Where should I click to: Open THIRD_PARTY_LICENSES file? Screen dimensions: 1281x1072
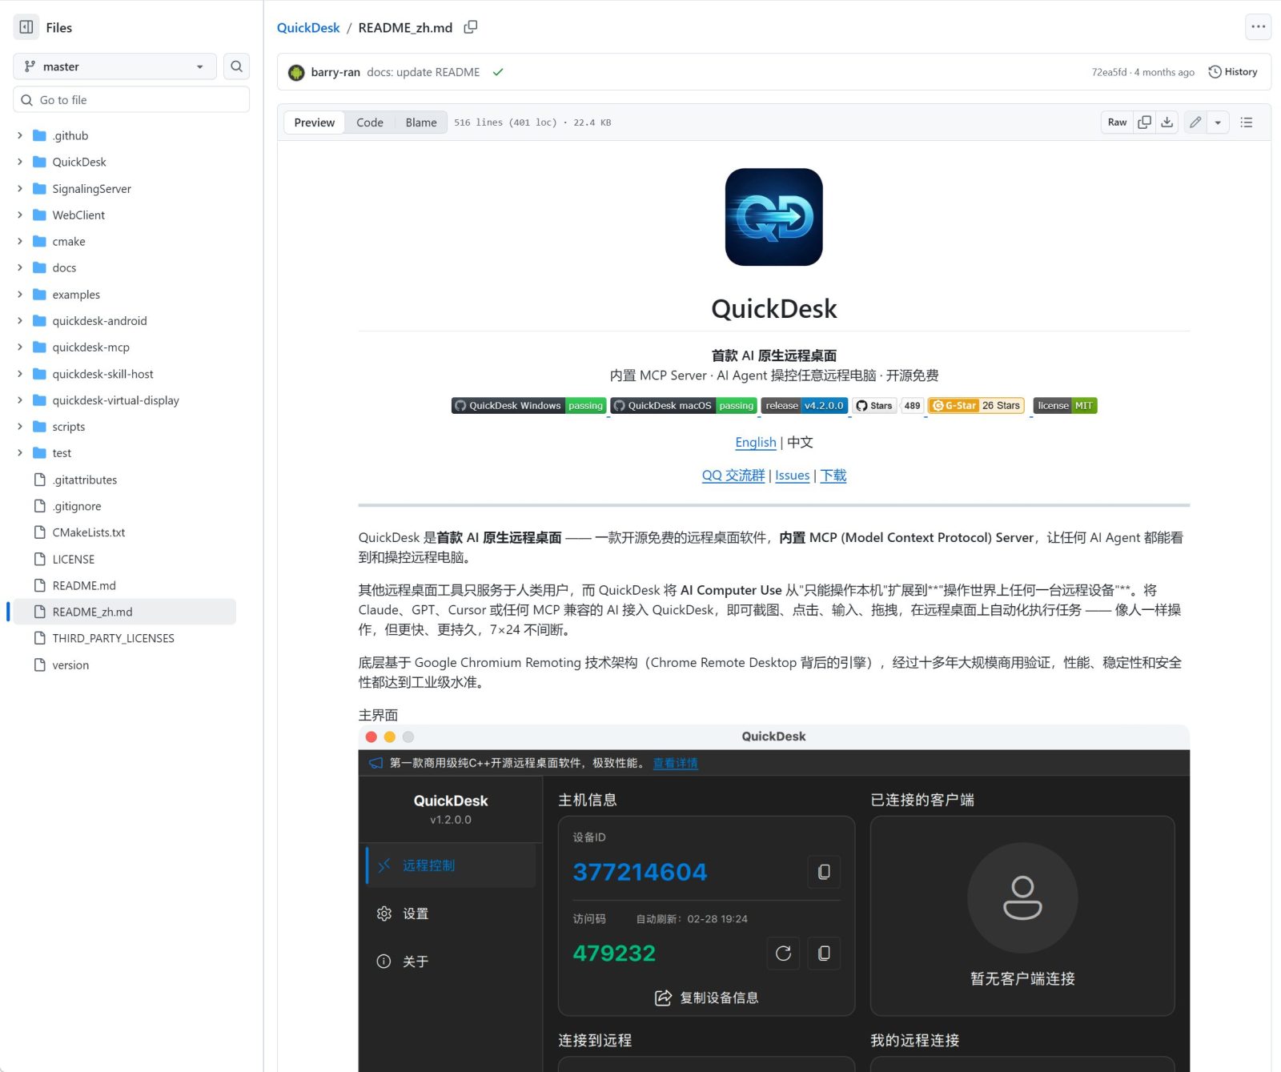point(113,638)
